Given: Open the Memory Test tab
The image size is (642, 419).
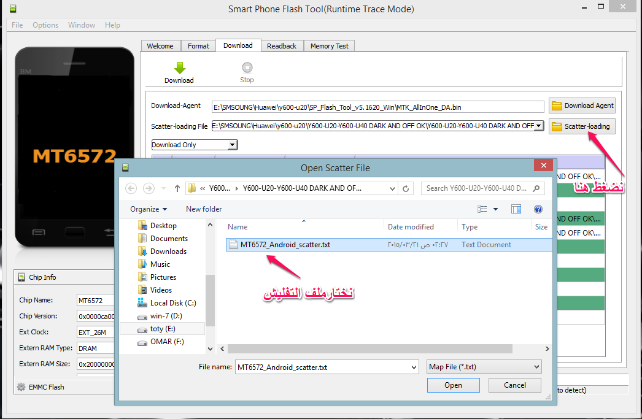Looking at the screenshot, I should 329,46.
